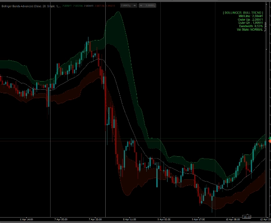Click the 'Vol State: NORMAL' readout
The width and height of the screenshot is (271, 223).
(250, 29)
